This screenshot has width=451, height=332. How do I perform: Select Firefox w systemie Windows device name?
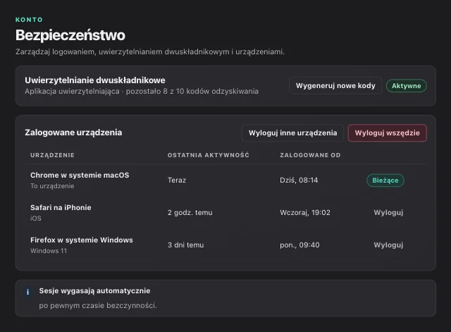click(x=82, y=240)
